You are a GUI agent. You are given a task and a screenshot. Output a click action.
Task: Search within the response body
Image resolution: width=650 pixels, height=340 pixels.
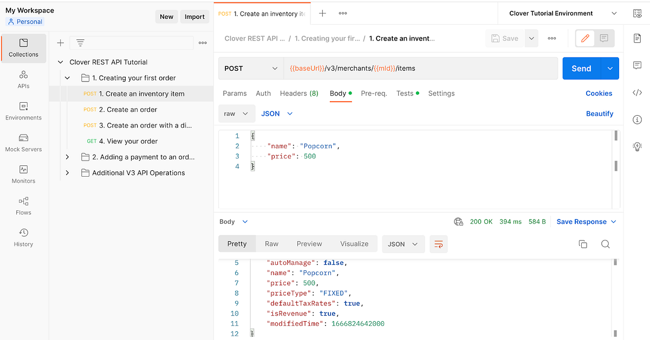tap(605, 244)
